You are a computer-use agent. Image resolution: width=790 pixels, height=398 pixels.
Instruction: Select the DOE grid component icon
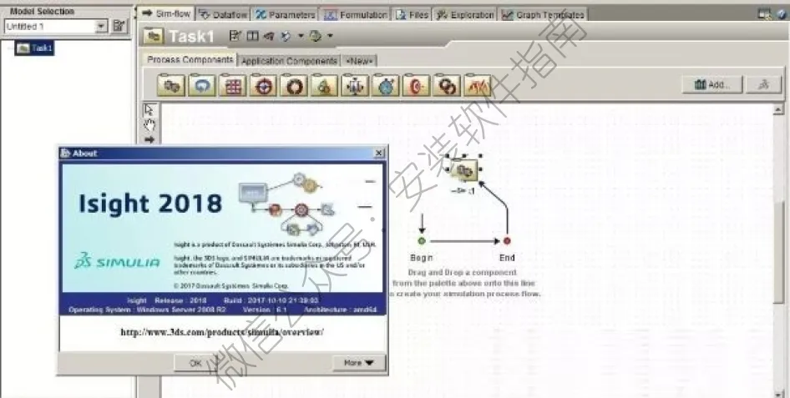tap(232, 86)
